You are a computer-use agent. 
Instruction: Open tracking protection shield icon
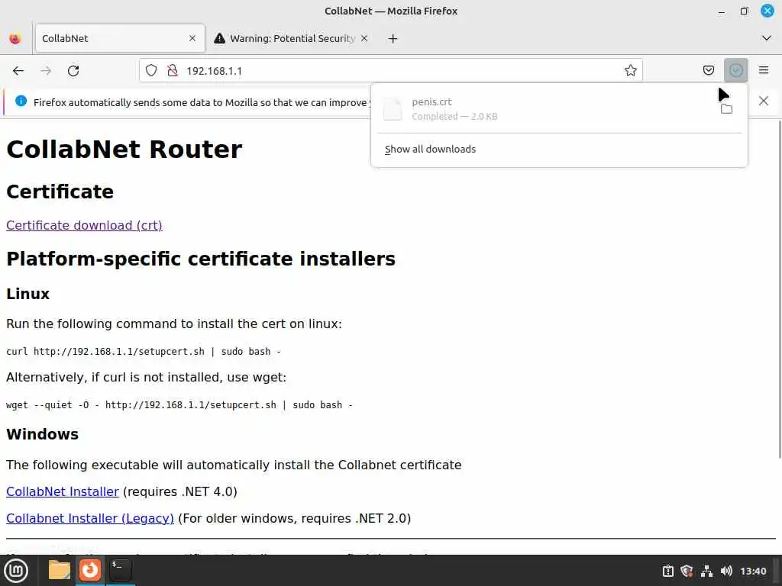pyautogui.click(x=151, y=70)
